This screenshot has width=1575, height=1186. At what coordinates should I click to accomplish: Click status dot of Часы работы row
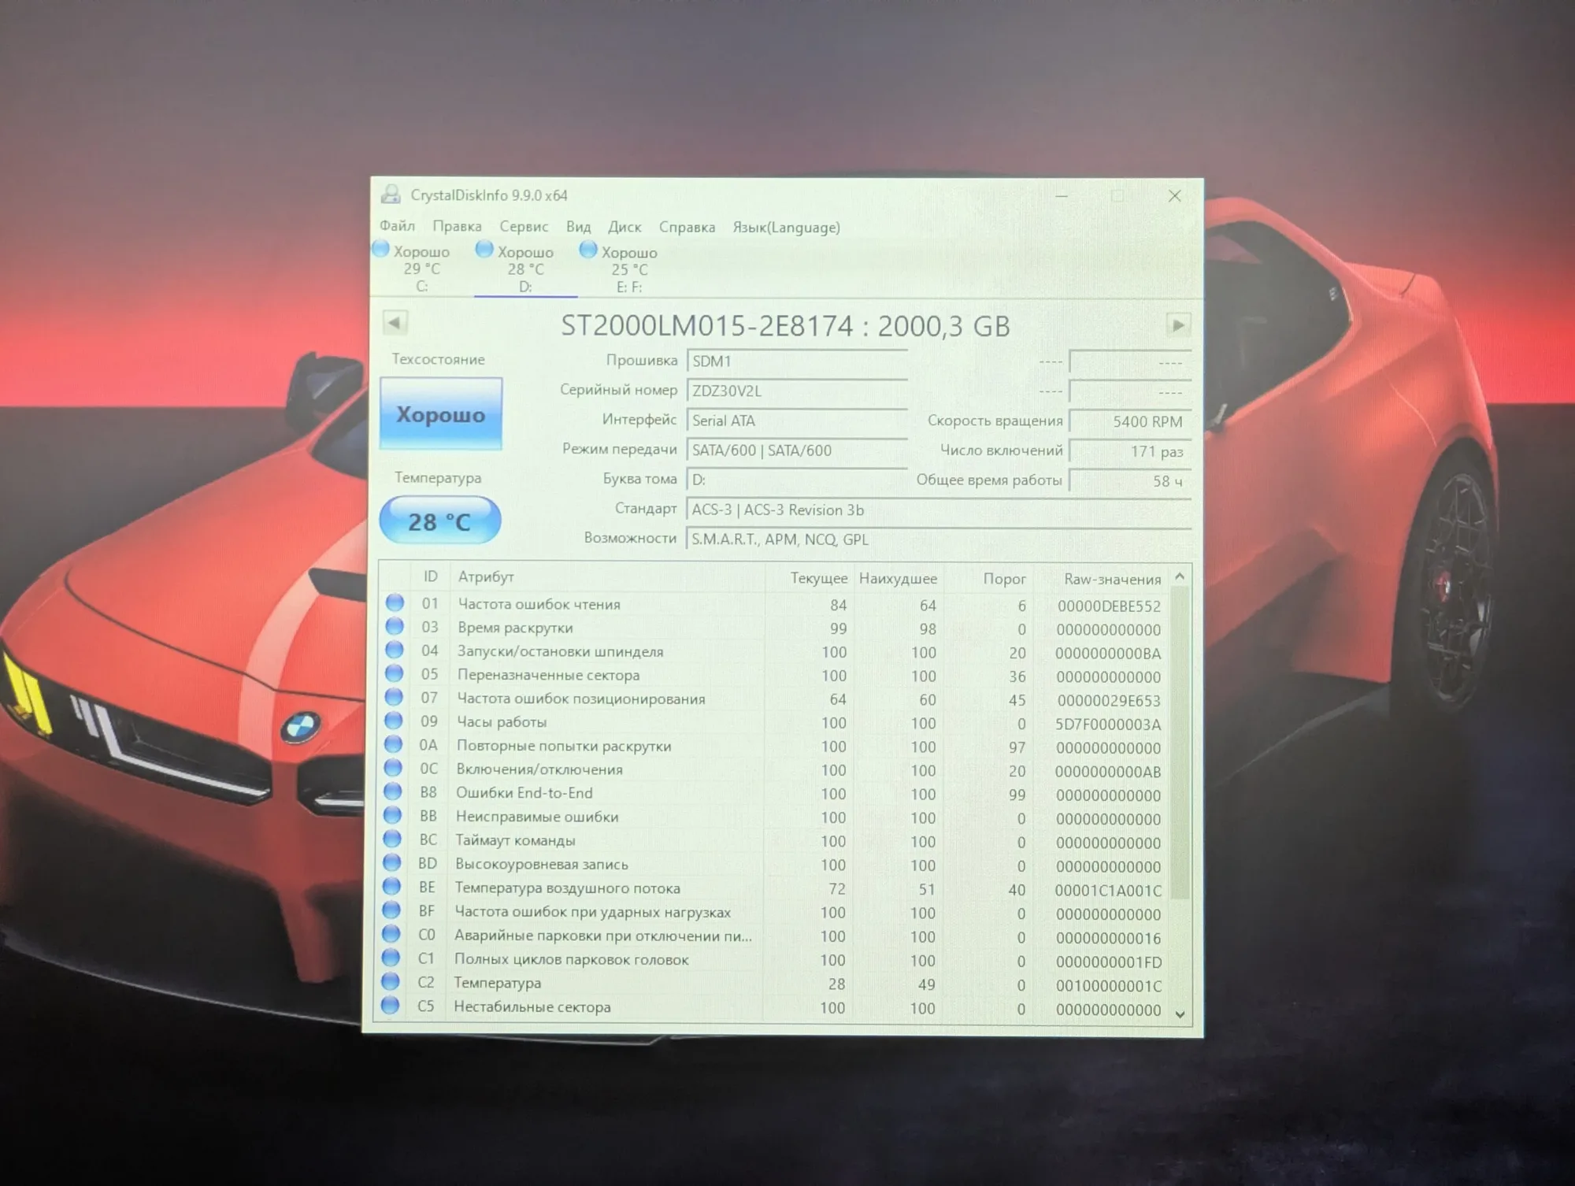click(394, 721)
